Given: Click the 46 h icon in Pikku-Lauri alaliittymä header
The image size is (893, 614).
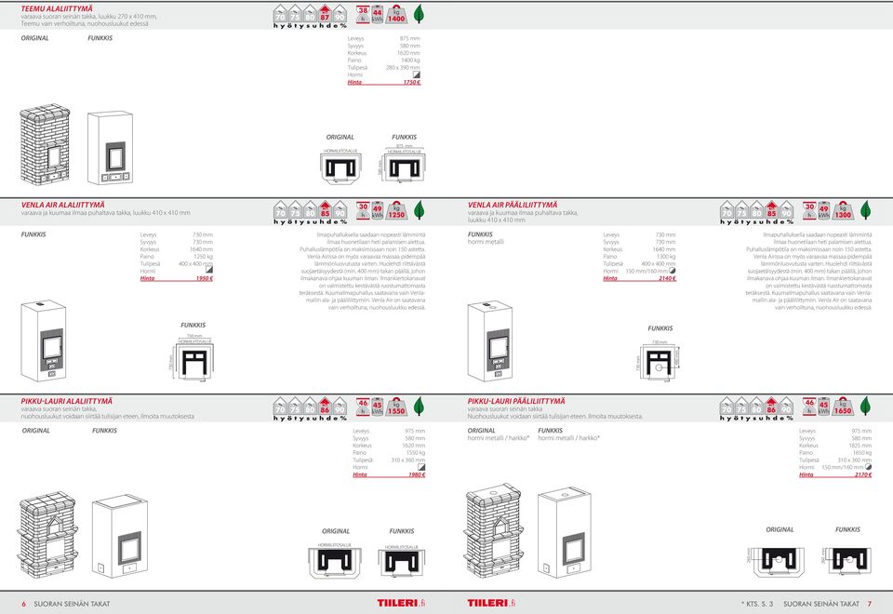Looking at the screenshot, I should (363, 407).
